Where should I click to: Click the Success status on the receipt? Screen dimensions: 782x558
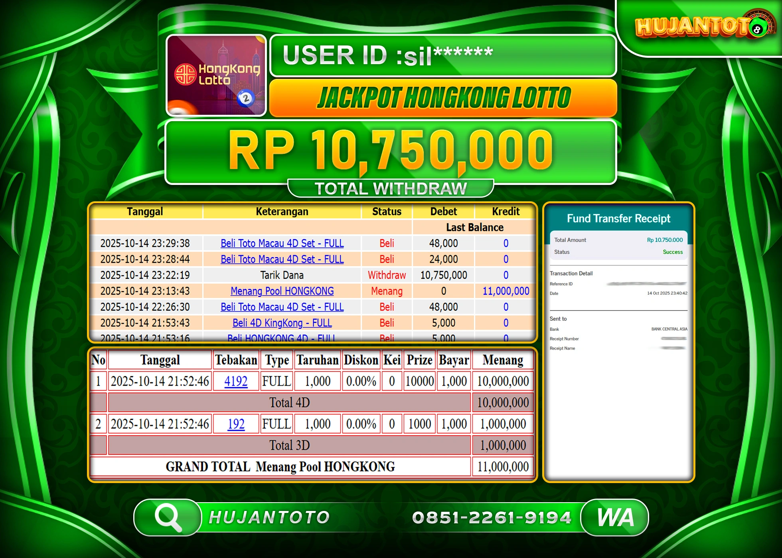coord(673,252)
